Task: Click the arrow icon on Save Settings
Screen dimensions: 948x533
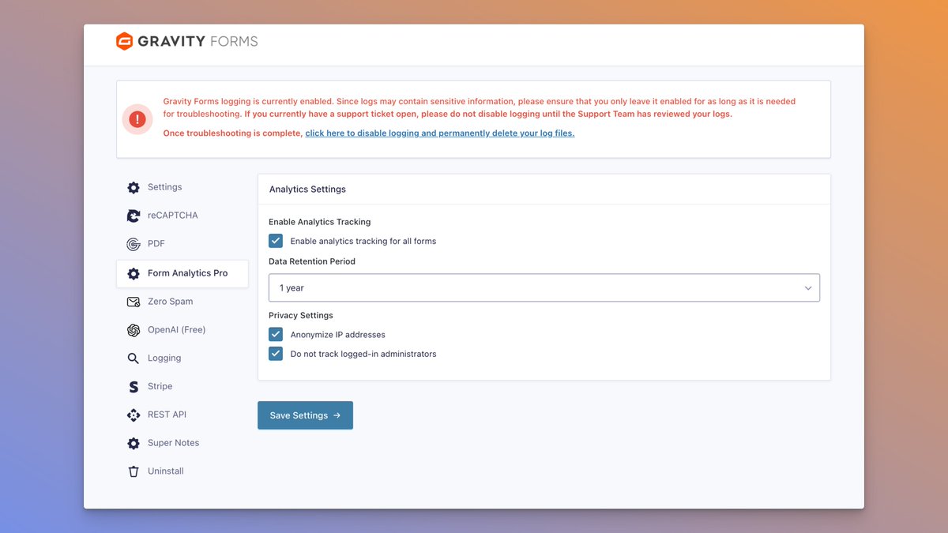Action: coord(337,415)
